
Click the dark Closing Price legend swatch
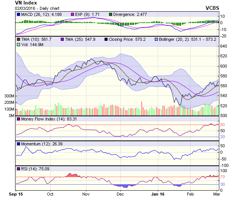pos(106,39)
